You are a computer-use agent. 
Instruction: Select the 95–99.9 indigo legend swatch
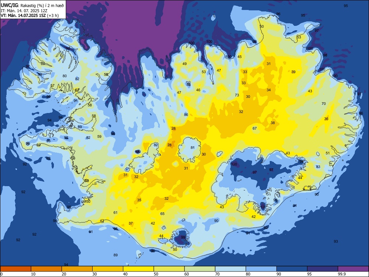pyautogui.click(x=323, y=269)
